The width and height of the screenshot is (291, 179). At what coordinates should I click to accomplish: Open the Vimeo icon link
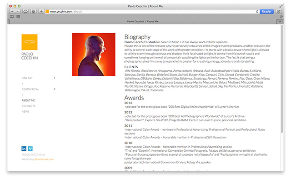click(x=30, y=149)
